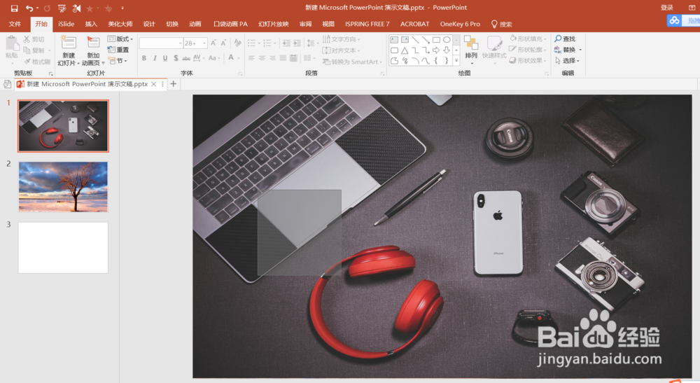
Task: Click the 搜索 lightbulb search box
Action: coord(502,24)
